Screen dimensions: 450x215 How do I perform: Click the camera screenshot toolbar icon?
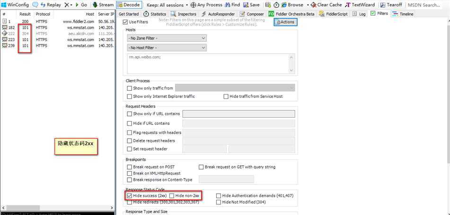click(x=268, y=5)
